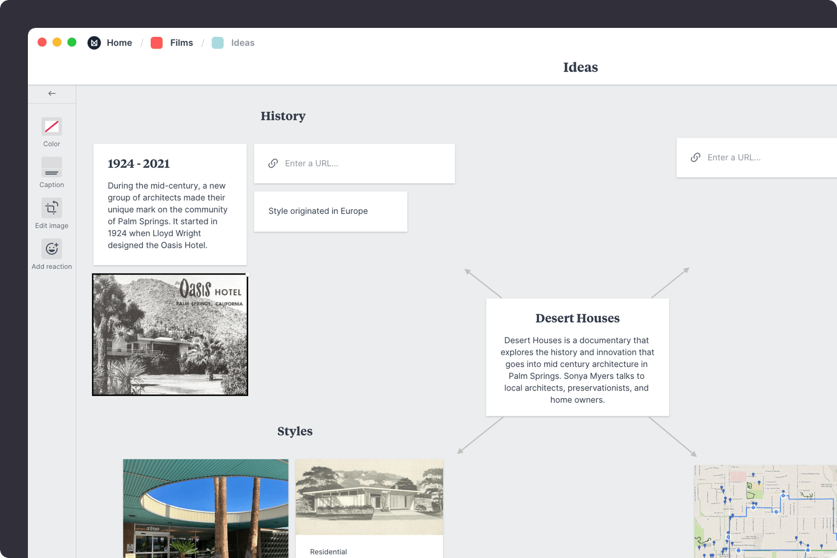Click the red Films board icon
The image size is (837, 558).
pyautogui.click(x=156, y=42)
